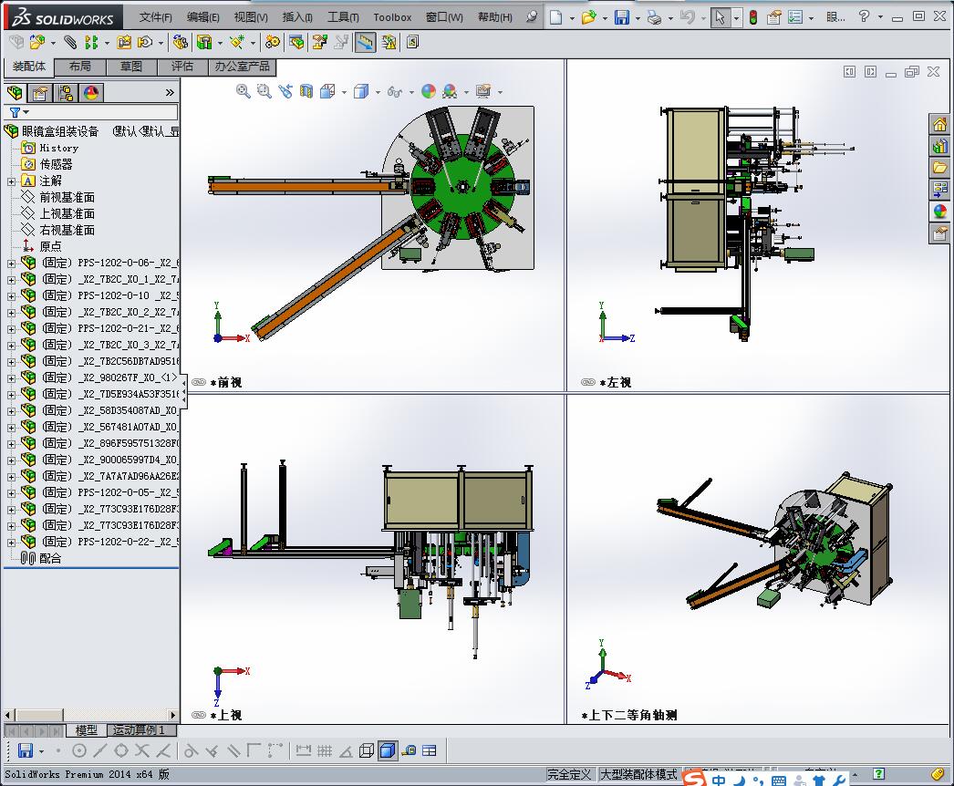The width and height of the screenshot is (954, 786).
Task: Expand the hidden manager tabs chevron
Action: [170, 92]
